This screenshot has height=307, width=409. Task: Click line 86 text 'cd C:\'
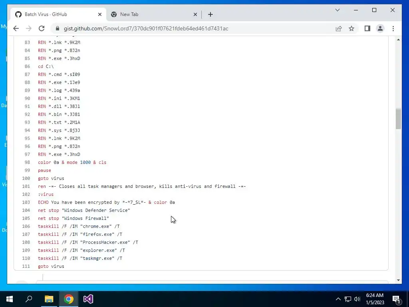(46, 66)
